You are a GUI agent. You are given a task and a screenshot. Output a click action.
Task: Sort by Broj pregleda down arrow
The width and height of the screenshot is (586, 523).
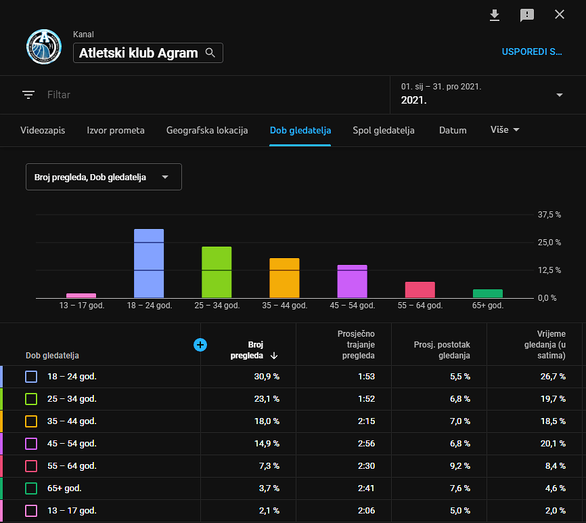click(274, 356)
